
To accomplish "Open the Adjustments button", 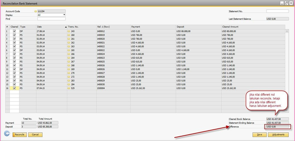I will 278,134.
